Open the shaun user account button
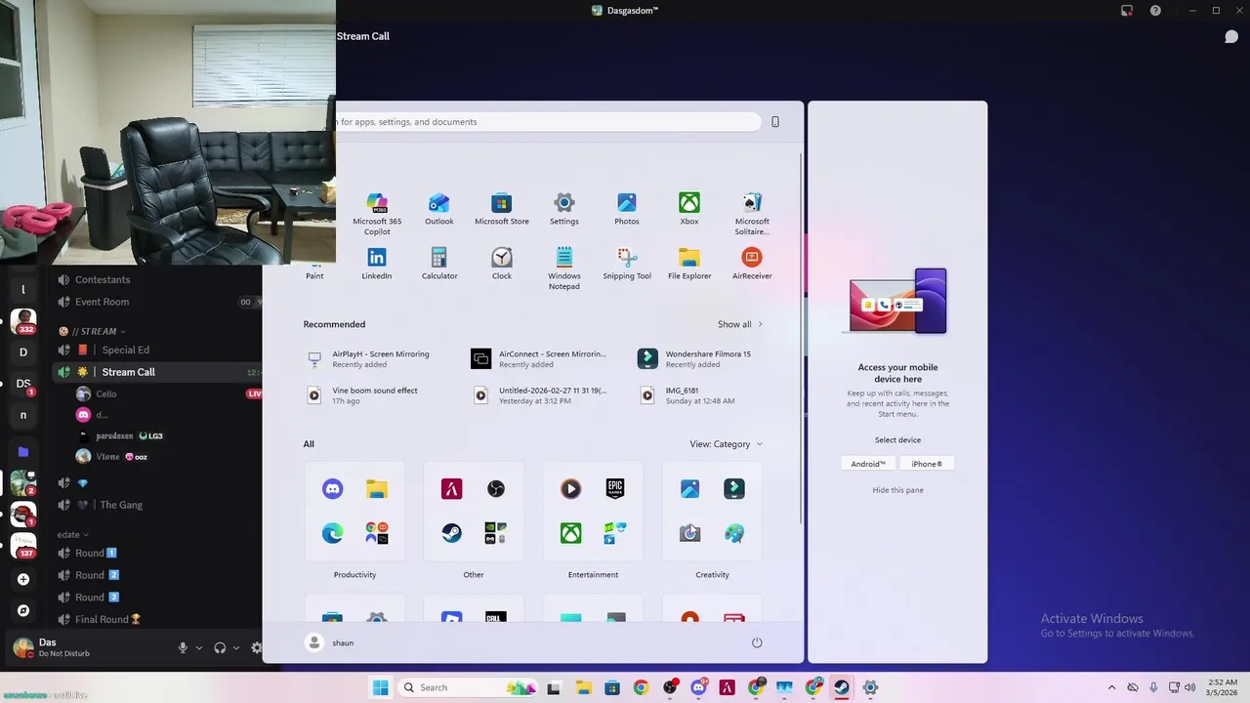This screenshot has width=1250, height=703. 330,642
